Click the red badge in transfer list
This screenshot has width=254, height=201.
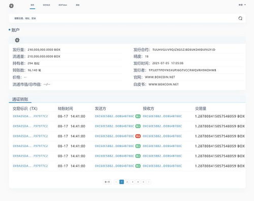pos(138,136)
